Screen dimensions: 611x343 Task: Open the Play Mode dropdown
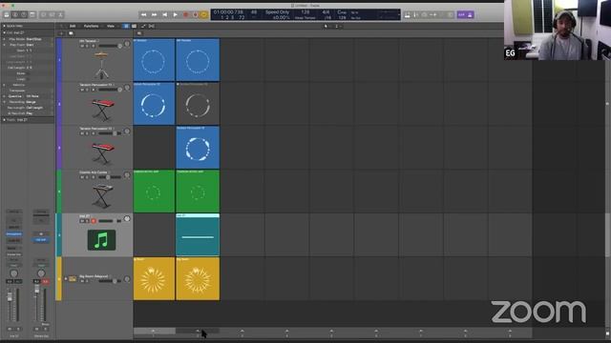pos(34,39)
